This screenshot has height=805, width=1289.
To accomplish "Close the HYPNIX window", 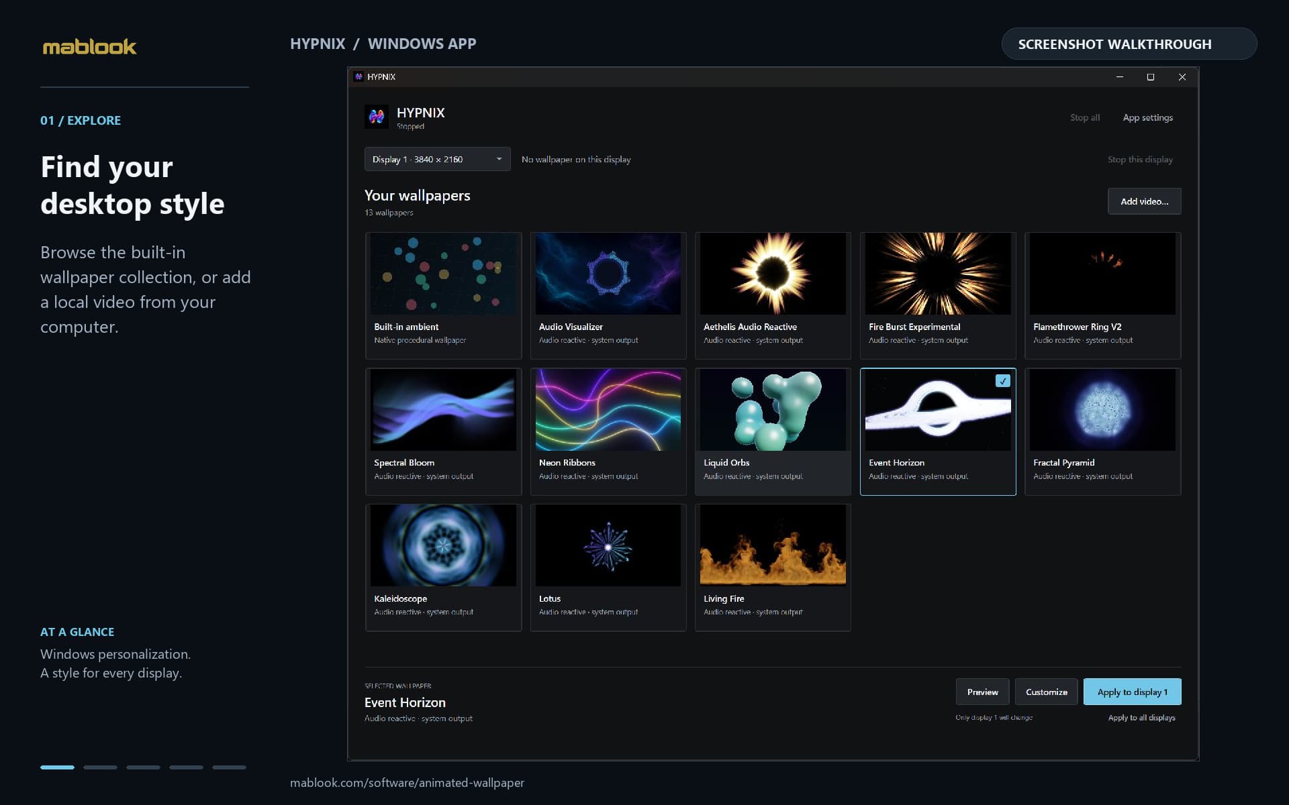I will [x=1182, y=77].
